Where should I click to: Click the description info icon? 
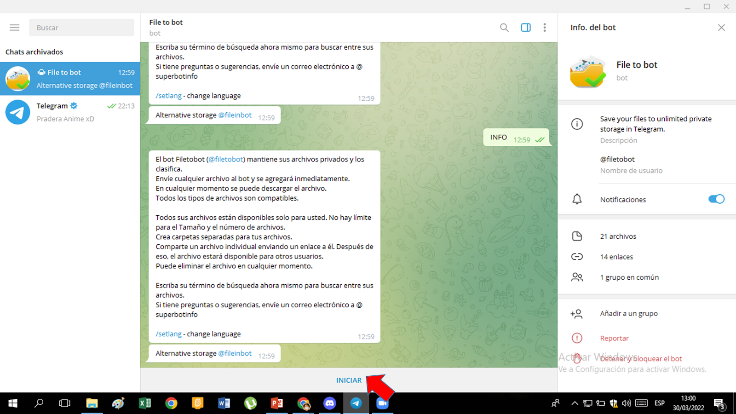pyautogui.click(x=577, y=124)
